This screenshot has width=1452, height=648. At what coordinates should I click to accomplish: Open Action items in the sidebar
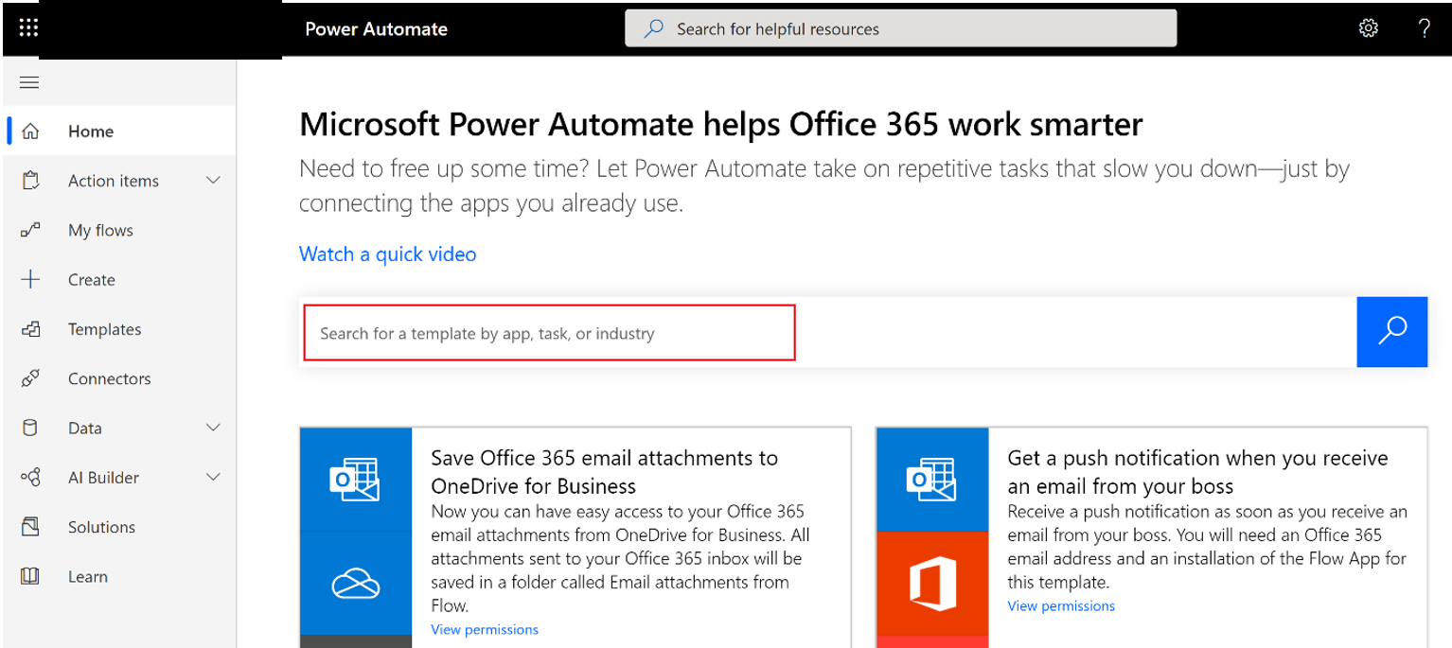[x=119, y=181]
